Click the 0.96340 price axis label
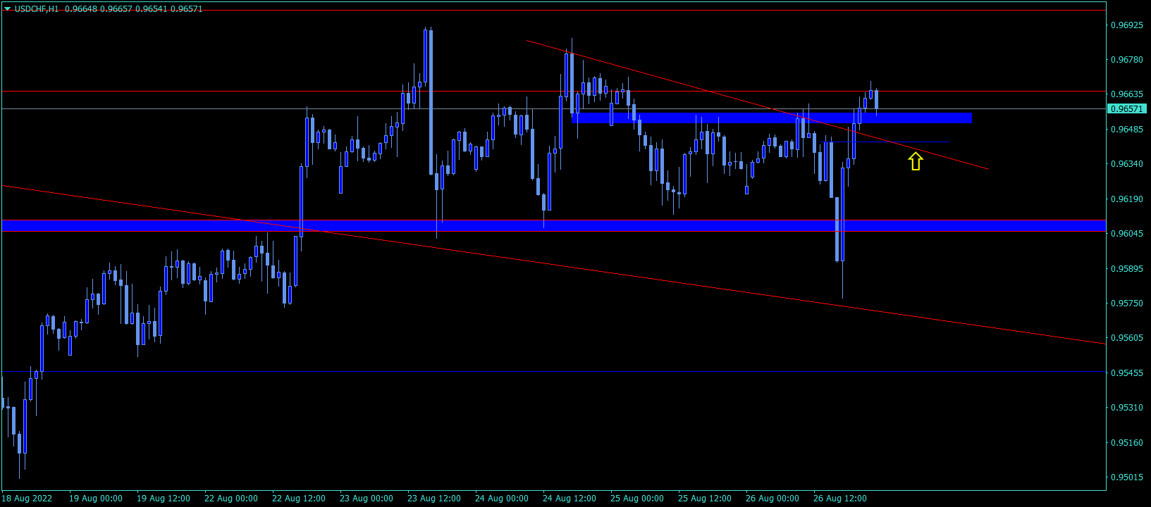 tap(1126, 164)
